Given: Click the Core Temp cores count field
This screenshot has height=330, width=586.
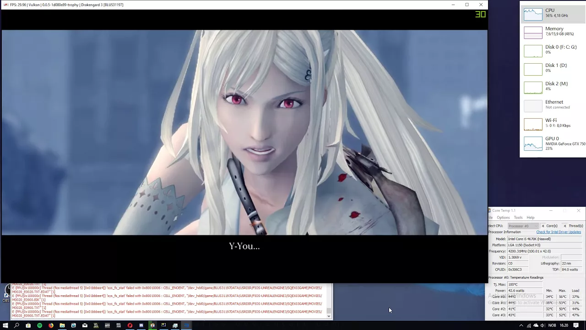Looking at the screenshot, I should [x=543, y=226].
